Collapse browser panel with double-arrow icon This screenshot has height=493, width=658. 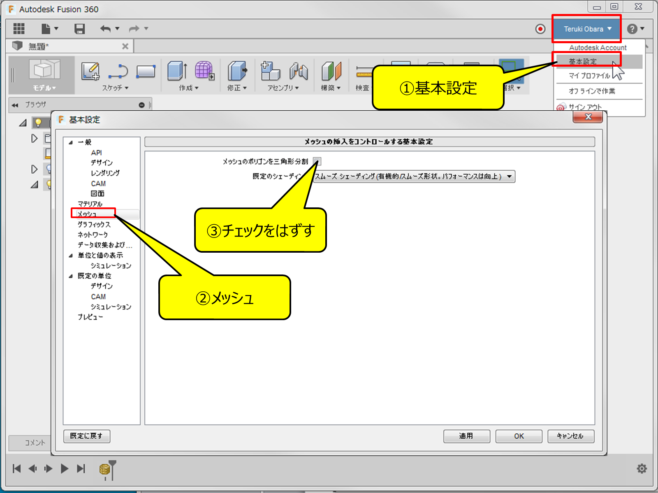15,105
